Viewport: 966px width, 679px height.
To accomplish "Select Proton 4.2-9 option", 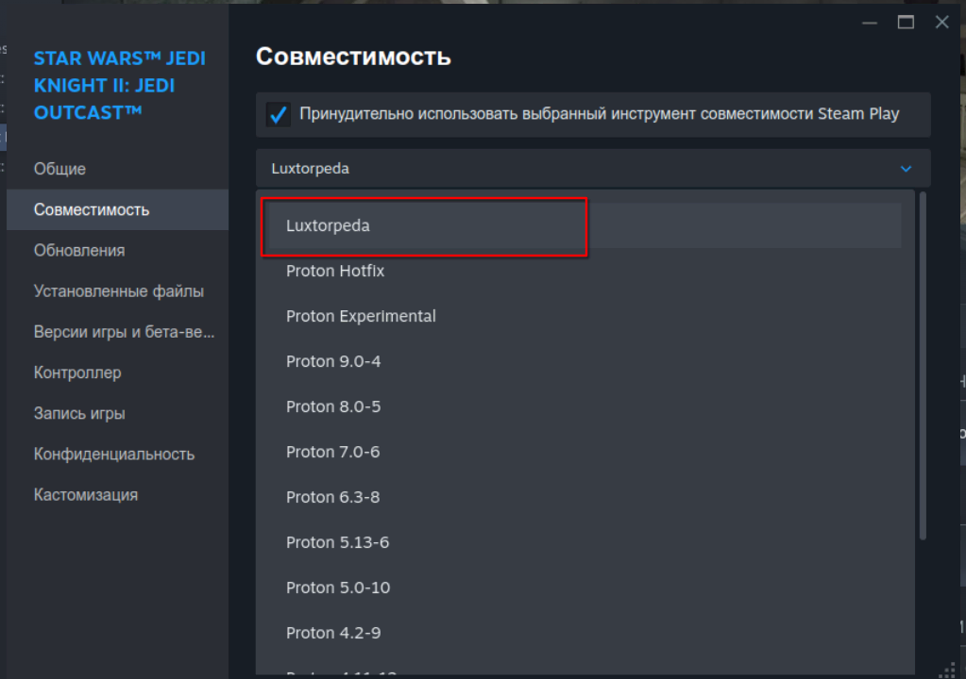I will [x=333, y=634].
